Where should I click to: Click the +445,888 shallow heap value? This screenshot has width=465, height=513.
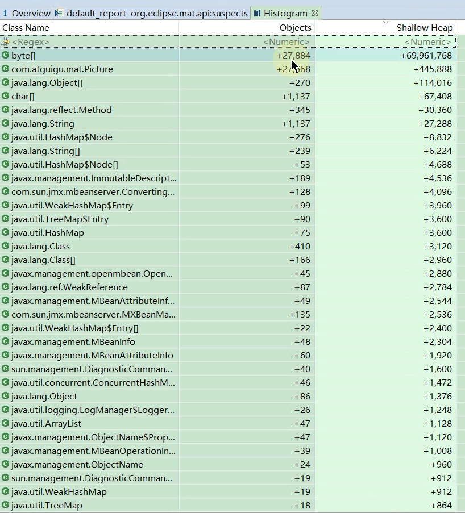click(433, 69)
